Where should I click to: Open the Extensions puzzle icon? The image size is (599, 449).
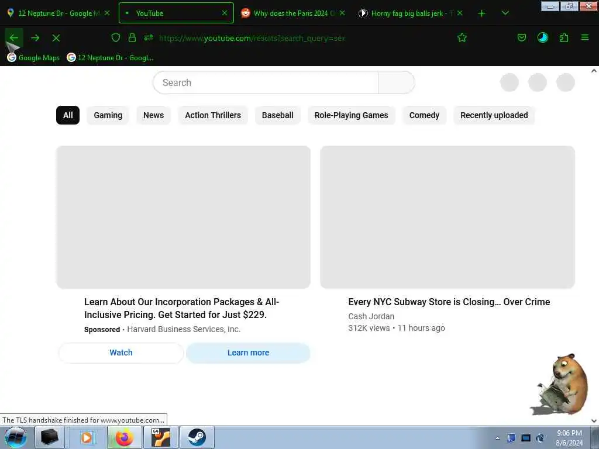click(x=564, y=37)
